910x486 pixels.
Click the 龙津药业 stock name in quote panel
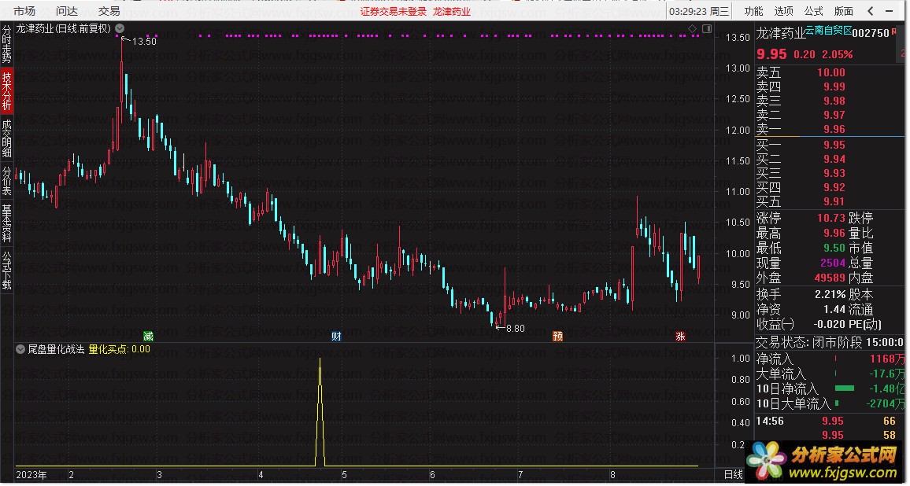click(x=780, y=33)
